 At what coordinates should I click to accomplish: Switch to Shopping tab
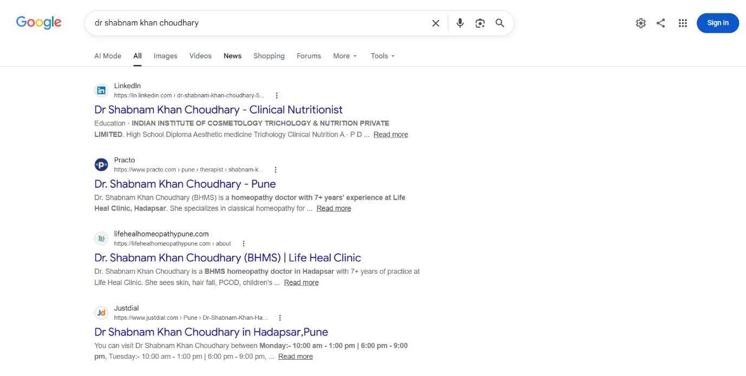coord(269,56)
